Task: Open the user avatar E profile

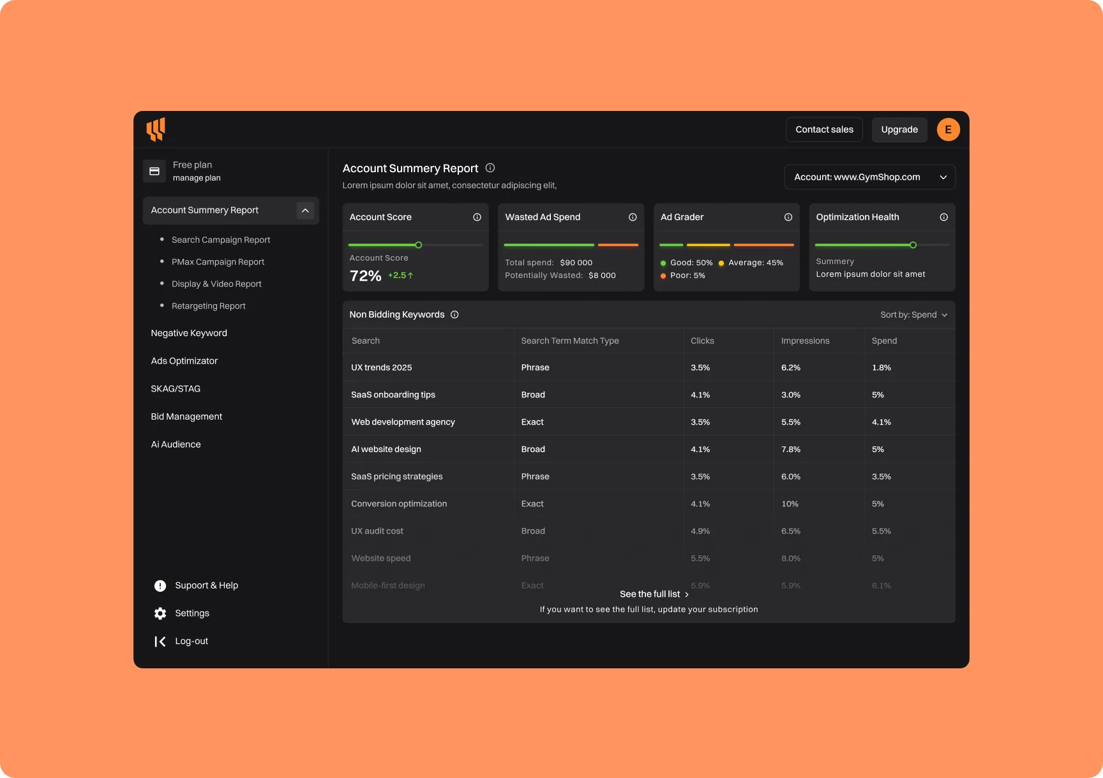Action: pyautogui.click(x=948, y=129)
